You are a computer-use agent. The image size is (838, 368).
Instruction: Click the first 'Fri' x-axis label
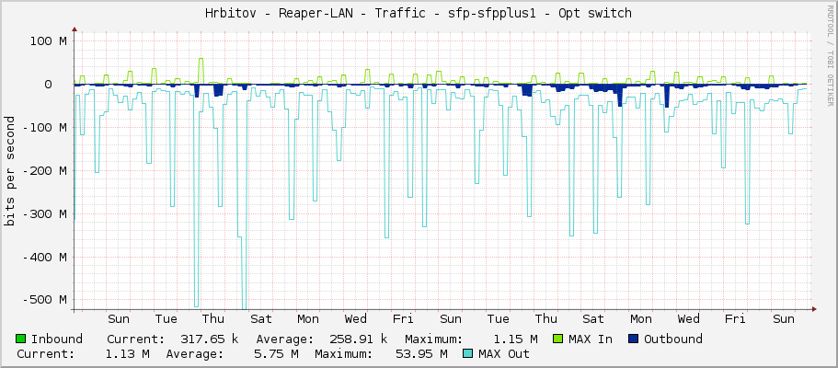[403, 319]
